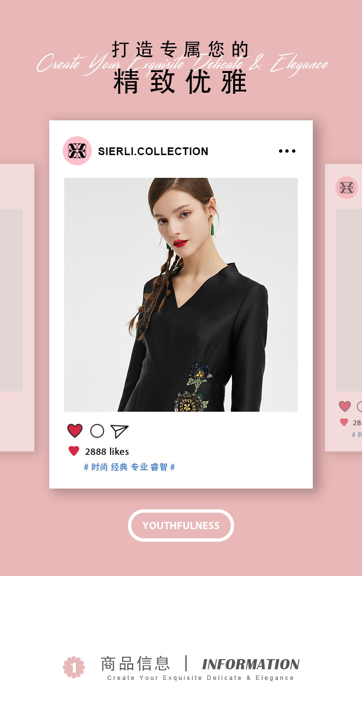Click the SIERLI.COLLECTION pink profile avatar

click(x=77, y=151)
